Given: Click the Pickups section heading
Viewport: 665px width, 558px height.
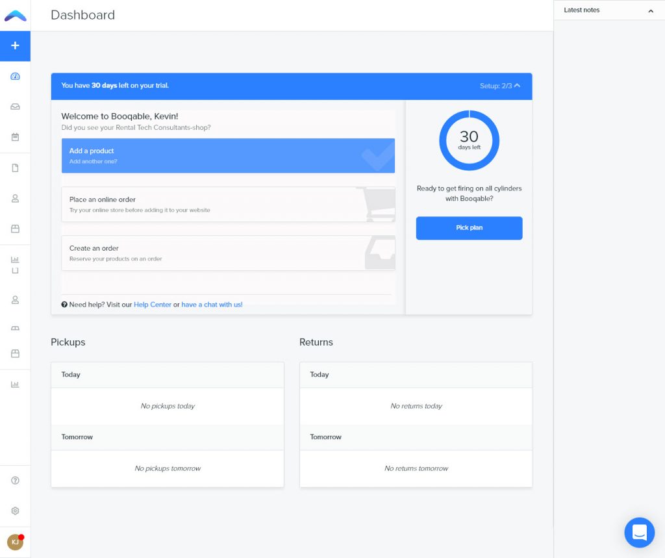Looking at the screenshot, I should pos(68,342).
